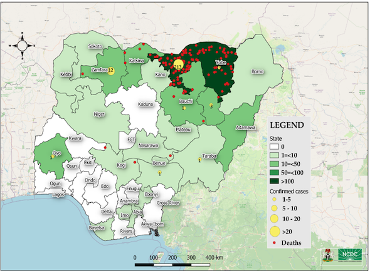The height and width of the screenshot is (273, 370).
Task: Click the yellow case marker in Taraba
Action: point(200,160)
